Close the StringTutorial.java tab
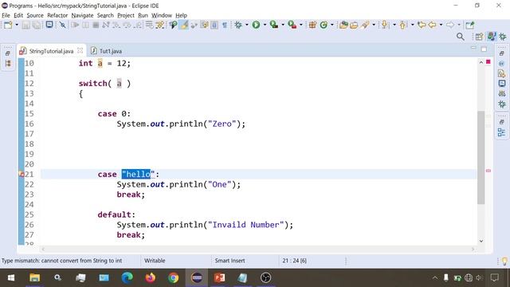Image resolution: width=510 pixels, height=287 pixels. [80, 50]
